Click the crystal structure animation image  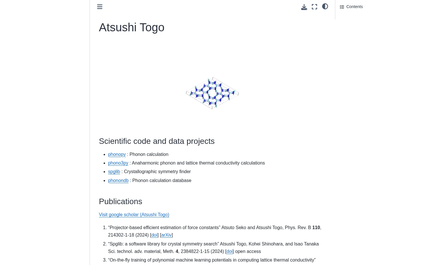[212, 93]
